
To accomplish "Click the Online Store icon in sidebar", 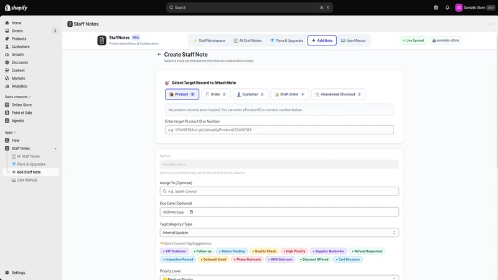I will click(x=7, y=105).
